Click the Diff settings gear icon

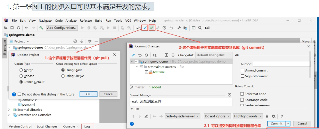pyautogui.click(x=274, y=116)
